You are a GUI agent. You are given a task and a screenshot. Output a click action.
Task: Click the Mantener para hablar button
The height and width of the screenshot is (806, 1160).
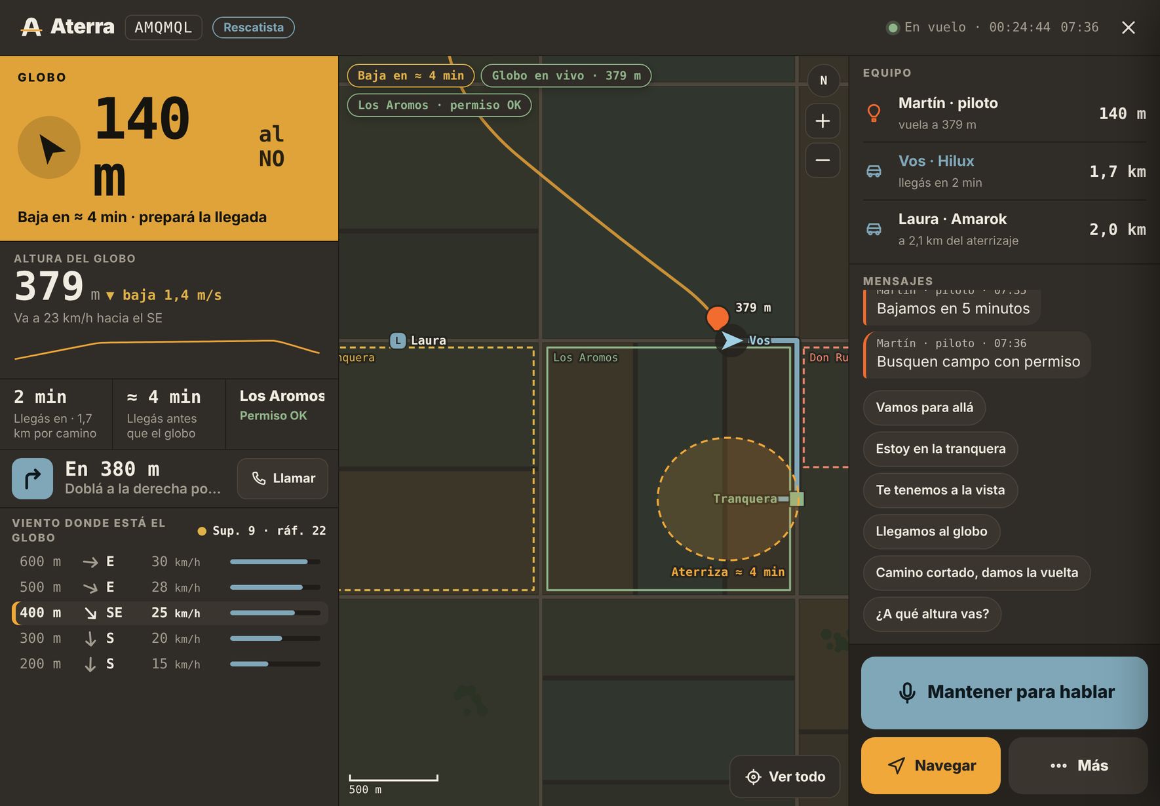tap(1004, 693)
